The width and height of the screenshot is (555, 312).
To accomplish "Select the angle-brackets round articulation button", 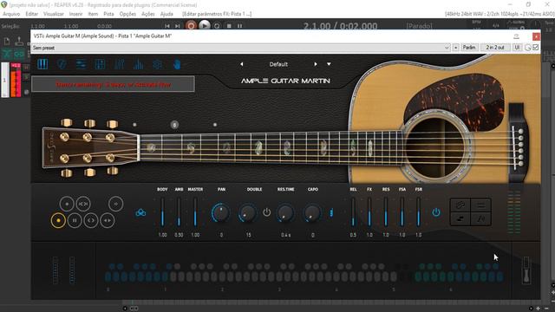I will tap(91, 220).
